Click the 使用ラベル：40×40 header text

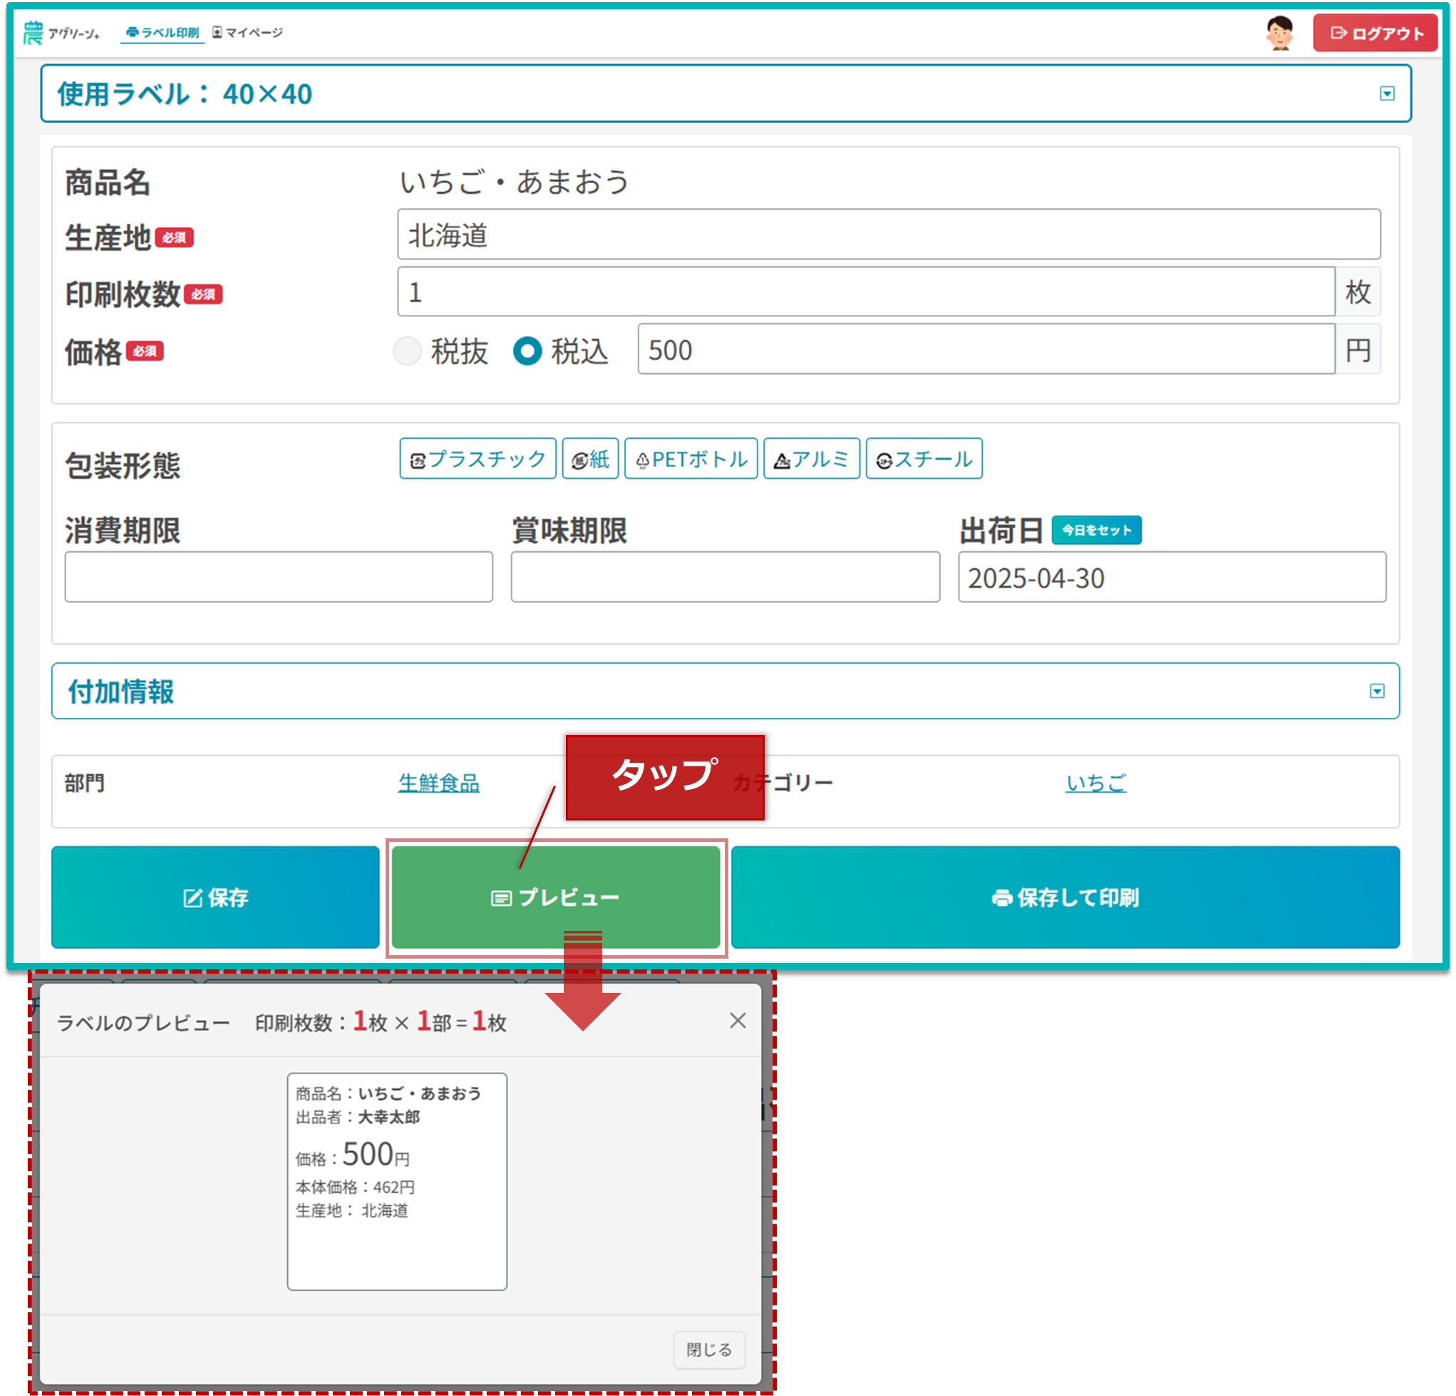(185, 94)
